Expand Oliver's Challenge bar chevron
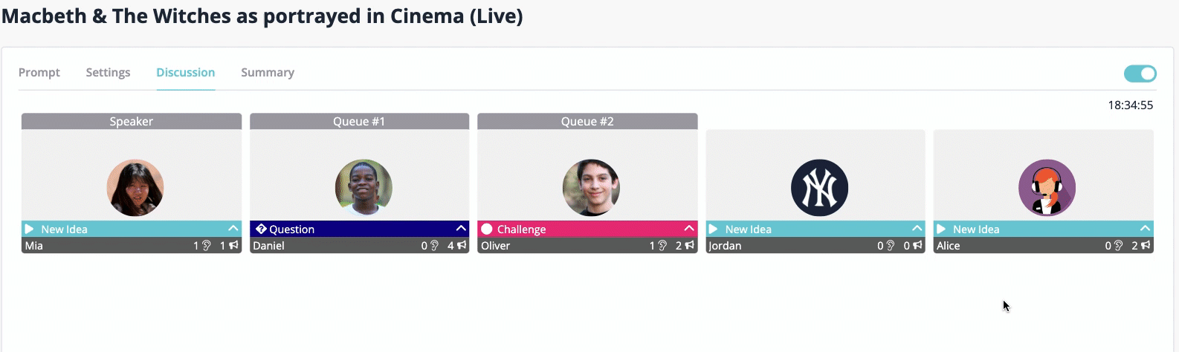This screenshot has height=352, width=1179. 689,229
